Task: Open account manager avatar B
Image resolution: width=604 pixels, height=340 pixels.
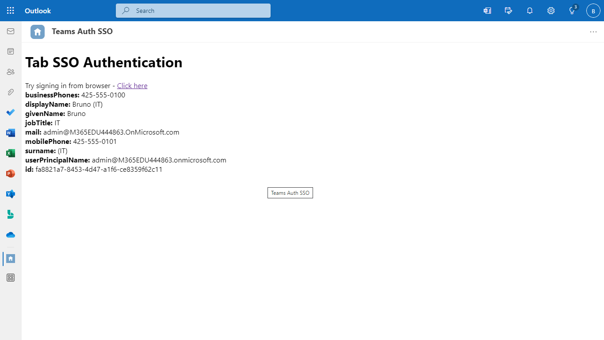Action: [x=593, y=11]
